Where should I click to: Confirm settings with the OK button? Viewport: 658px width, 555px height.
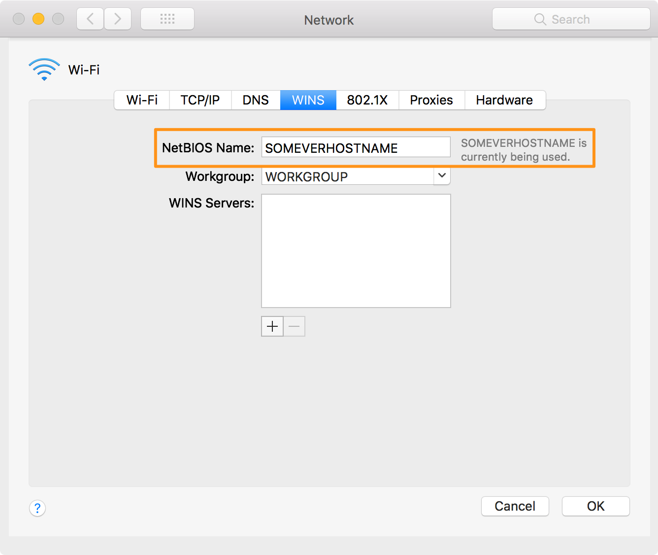click(x=596, y=506)
